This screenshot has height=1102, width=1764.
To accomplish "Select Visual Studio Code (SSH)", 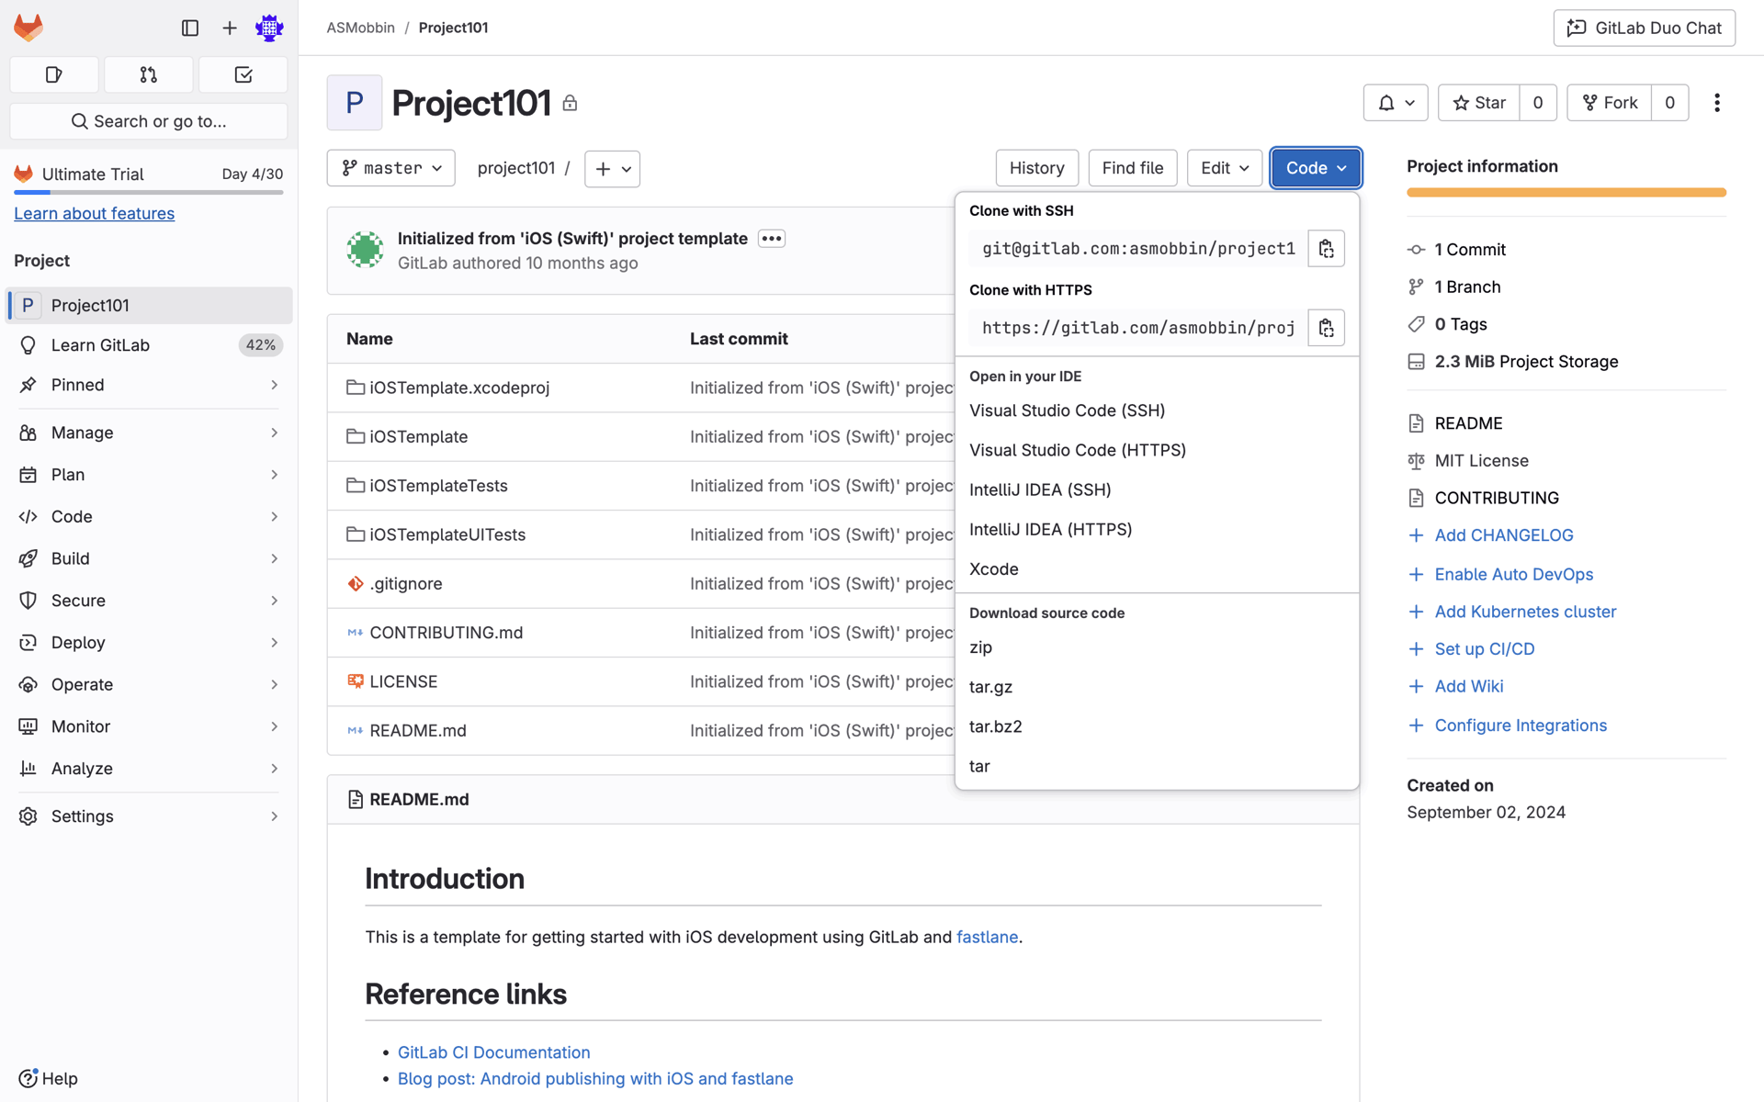I will (x=1157, y=410).
